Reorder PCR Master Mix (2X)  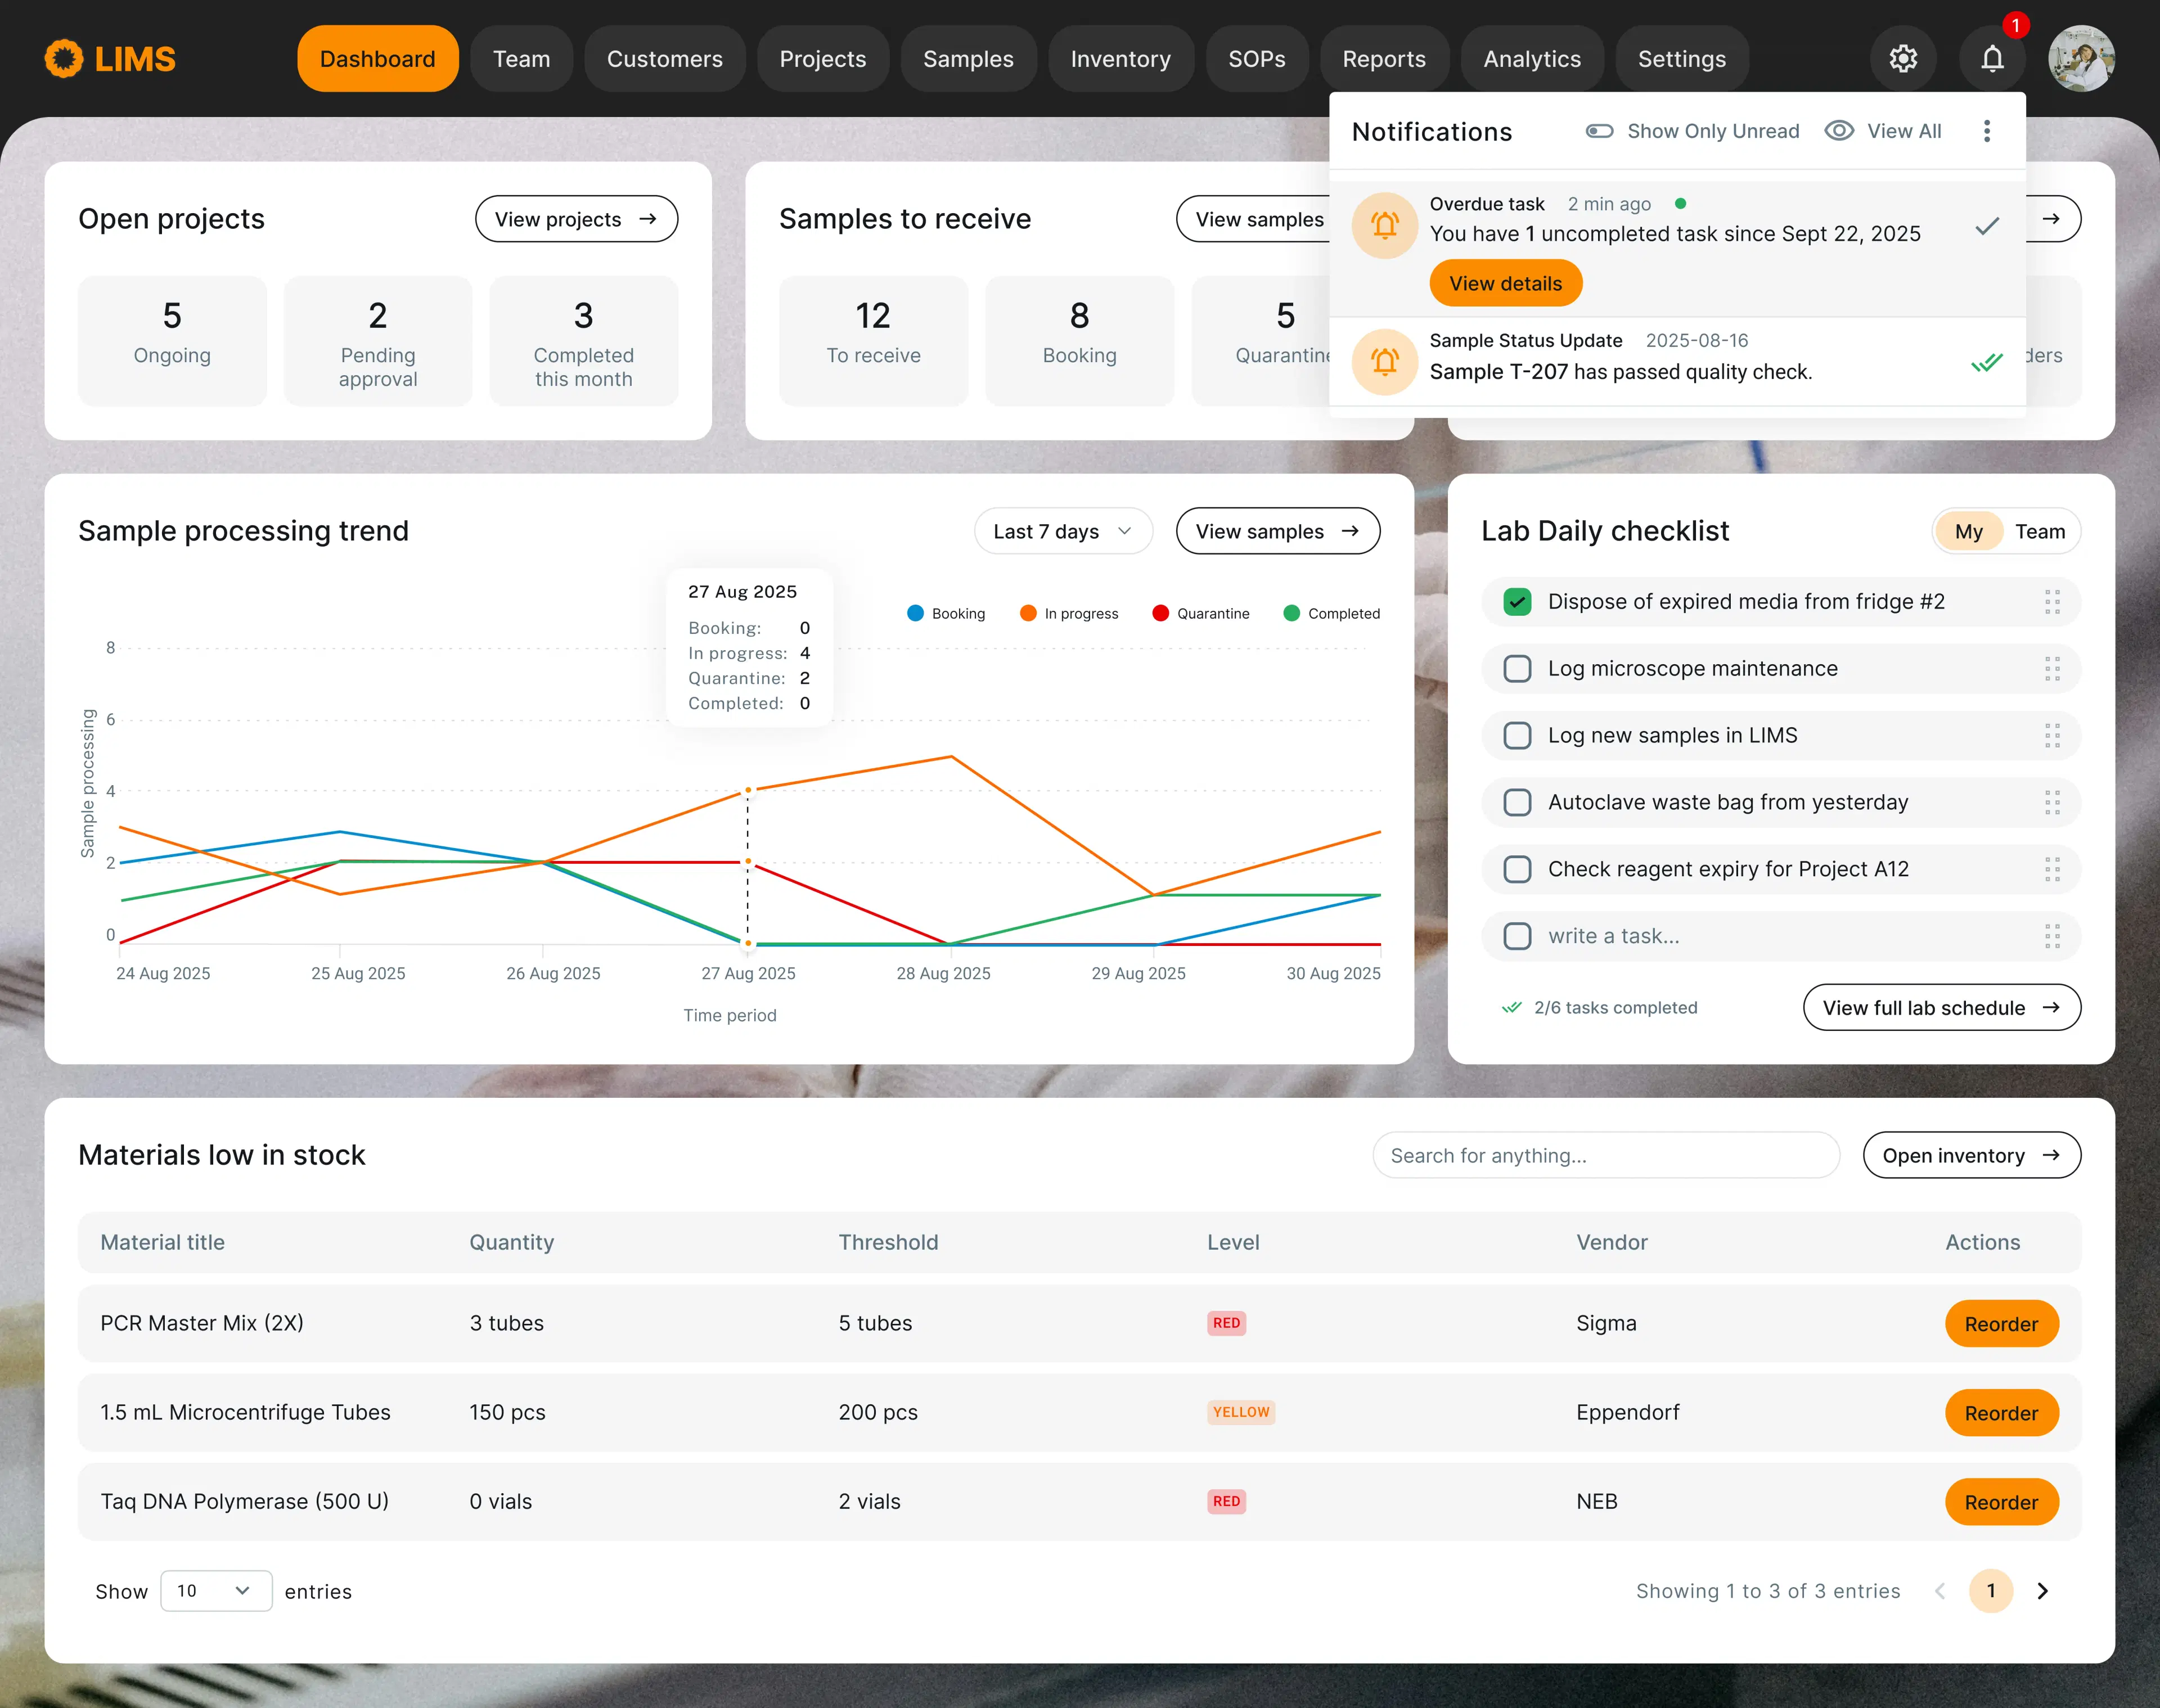pyautogui.click(x=2000, y=1324)
